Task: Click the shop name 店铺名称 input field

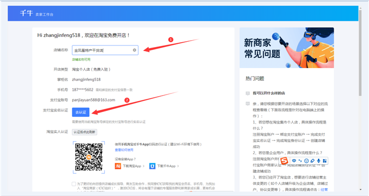Action: 105,50
